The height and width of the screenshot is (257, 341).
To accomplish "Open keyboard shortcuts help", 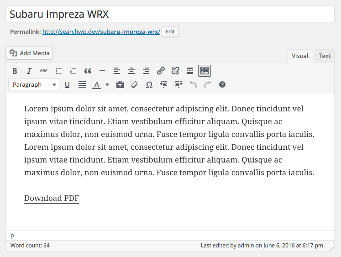I will click(x=222, y=84).
